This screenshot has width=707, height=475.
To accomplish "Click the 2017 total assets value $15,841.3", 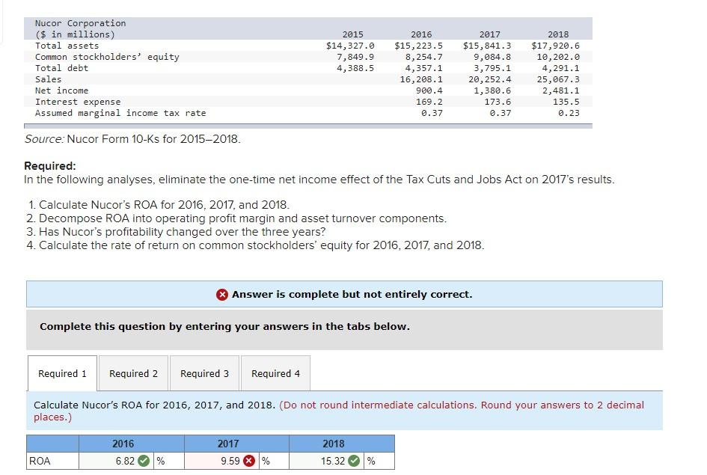I will point(487,46).
